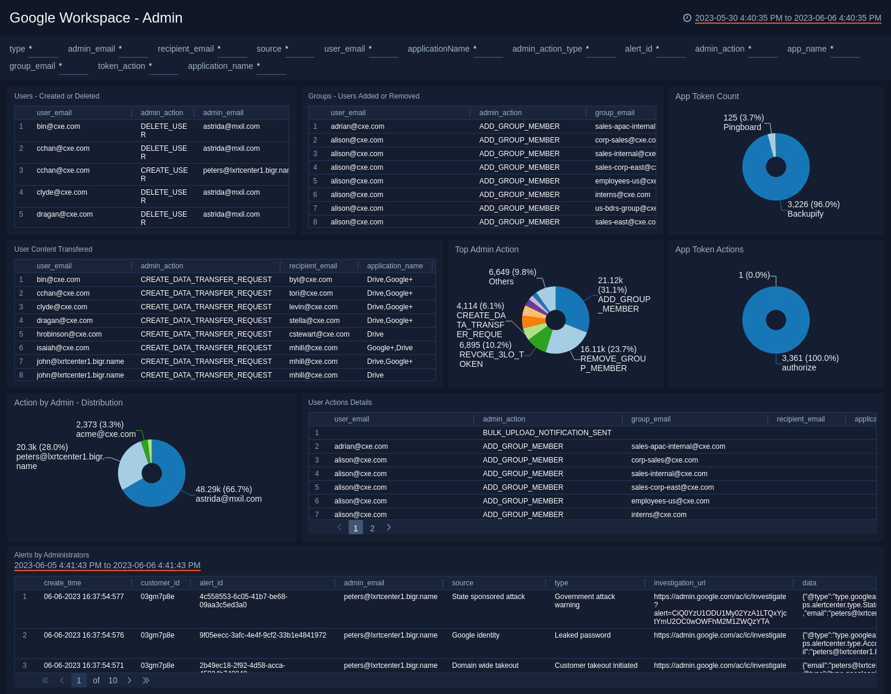This screenshot has height=694, width=891.
Task: Select page 2 in User Actions Details pagination
Action: pyautogui.click(x=372, y=527)
